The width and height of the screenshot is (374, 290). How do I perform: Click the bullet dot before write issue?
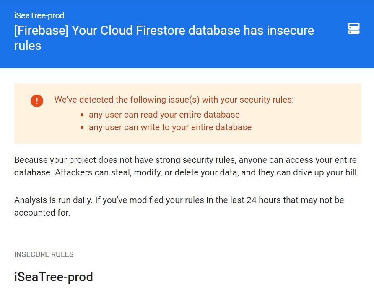coord(82,128)
